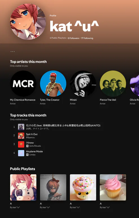Viewport: 139px width, 218px height.
Task: Open playlist with smiling sprinkle cupcake cover
Action: 83,188
